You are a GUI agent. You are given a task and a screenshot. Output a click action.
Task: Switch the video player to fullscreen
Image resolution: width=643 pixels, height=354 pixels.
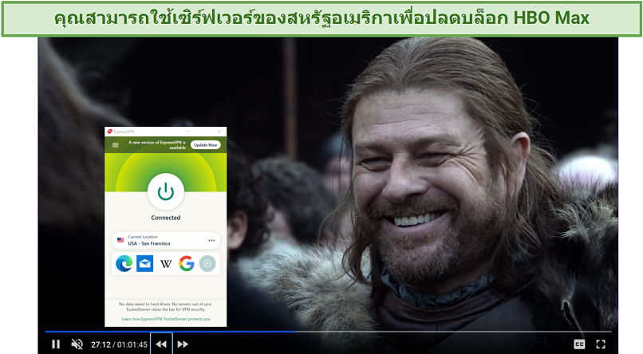[601, 344]
